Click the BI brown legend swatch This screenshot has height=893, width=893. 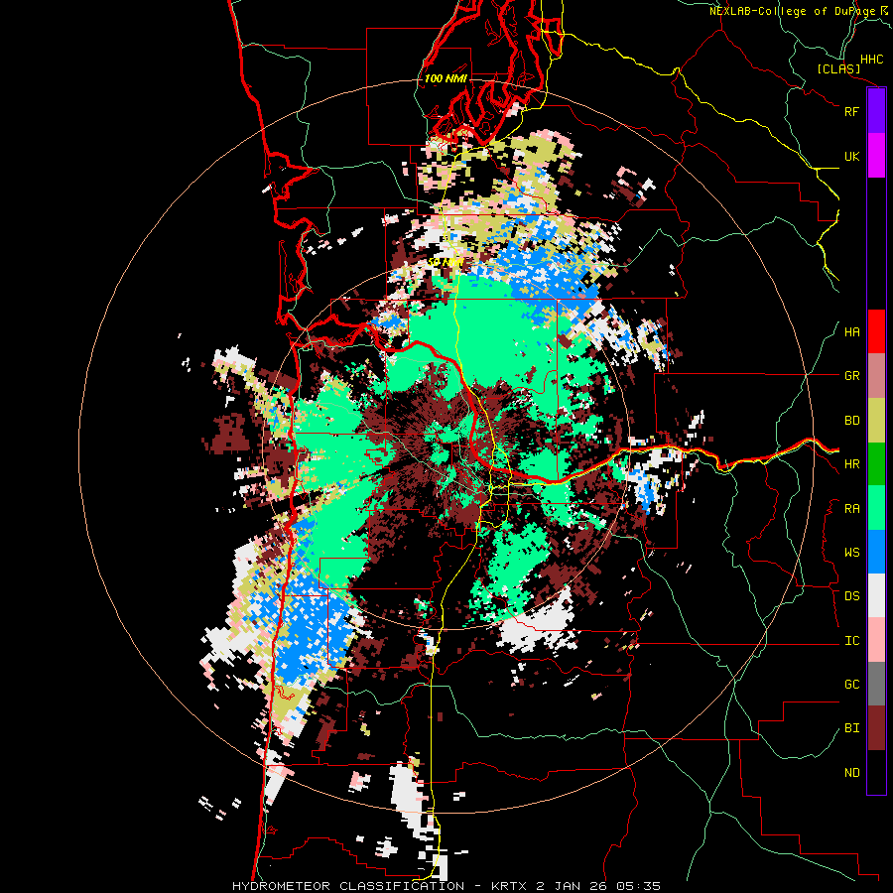tap(876, 728)
